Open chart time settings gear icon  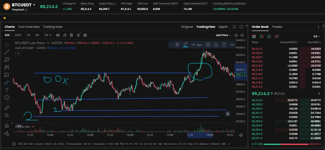click(241, 135)
